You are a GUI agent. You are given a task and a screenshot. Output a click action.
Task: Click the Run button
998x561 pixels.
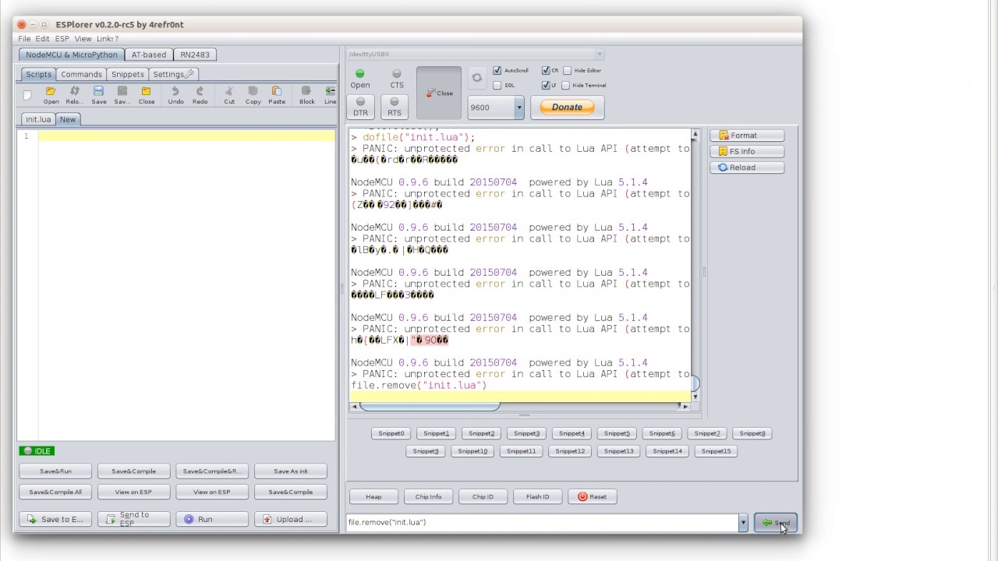[x=212, y=519]
